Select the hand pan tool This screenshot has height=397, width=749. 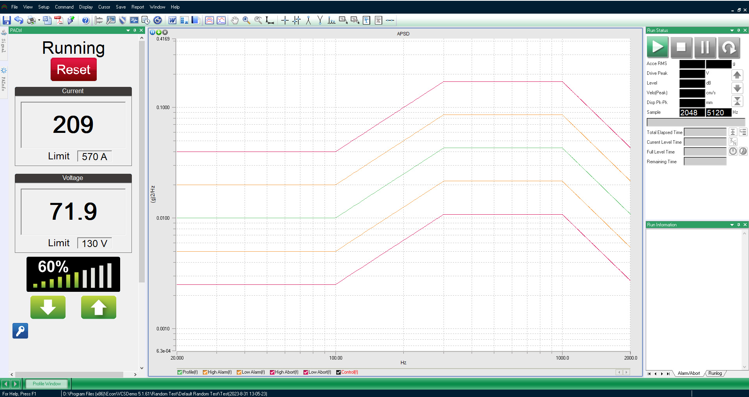[234, 20]
